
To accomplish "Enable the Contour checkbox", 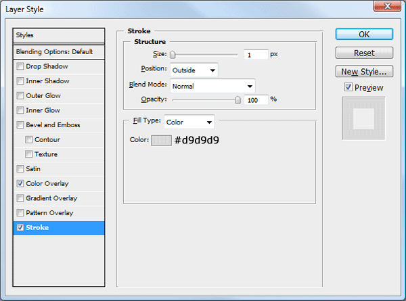I will pyautogui.click(x=28, y=139).
